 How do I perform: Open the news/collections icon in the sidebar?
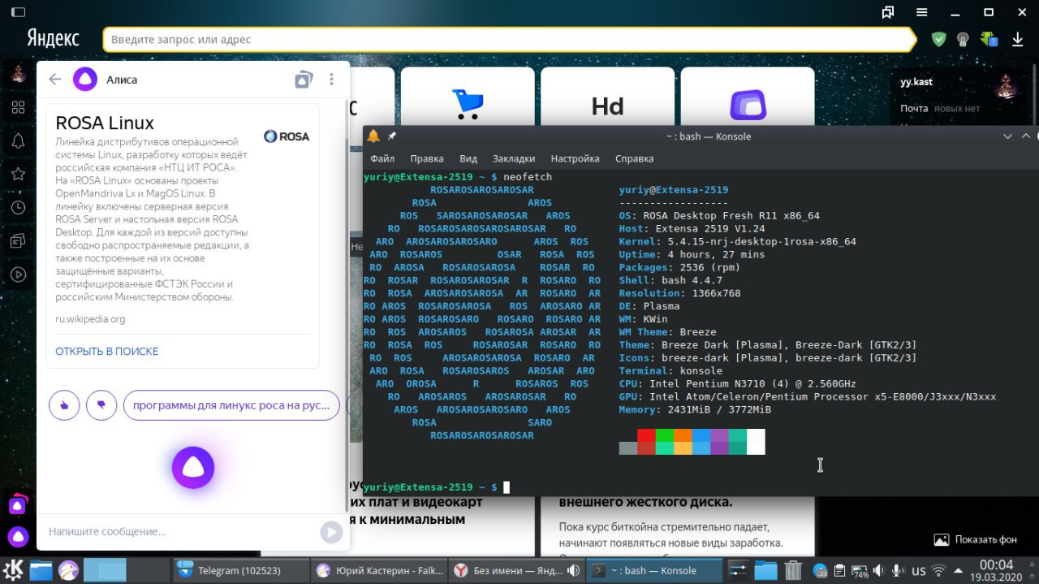pyautogui.click(x=18, y=241)
